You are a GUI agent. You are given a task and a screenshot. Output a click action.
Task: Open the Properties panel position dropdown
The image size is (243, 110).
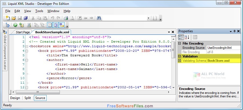coord(231,31)
